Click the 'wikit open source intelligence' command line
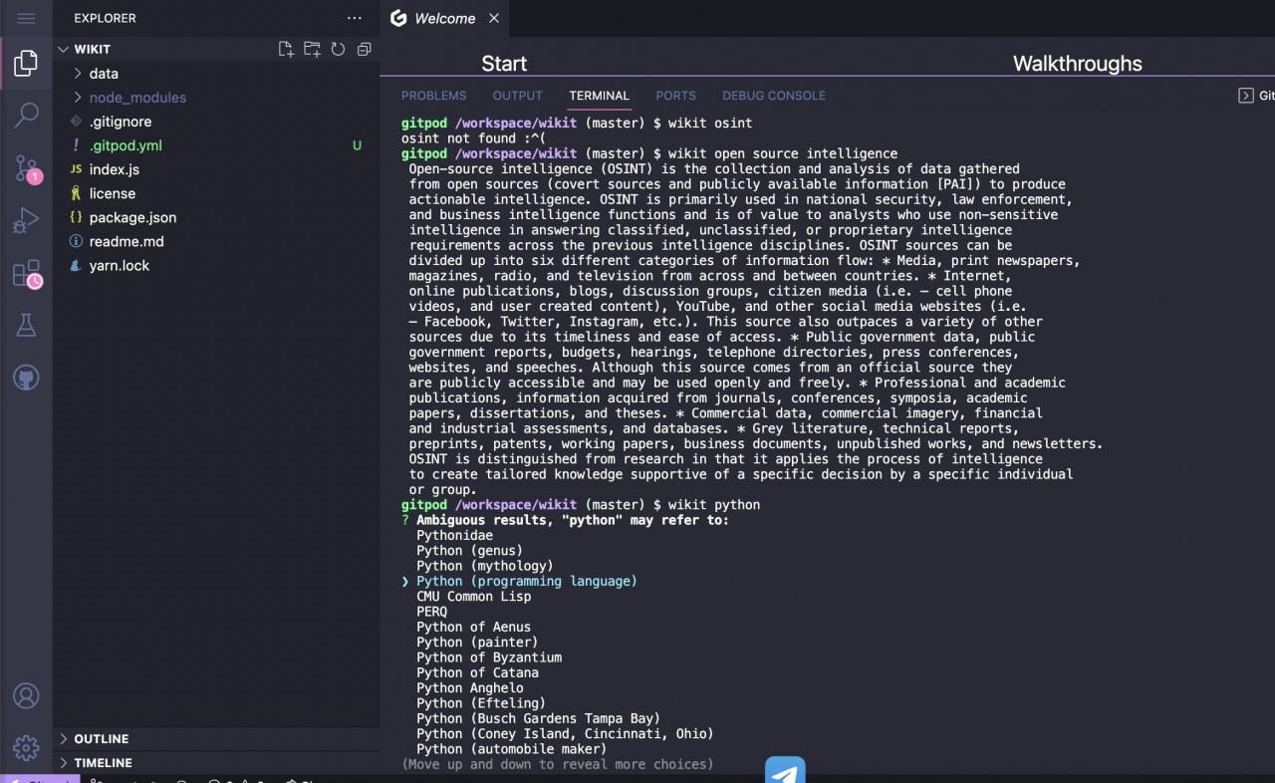 coord(783,153)
